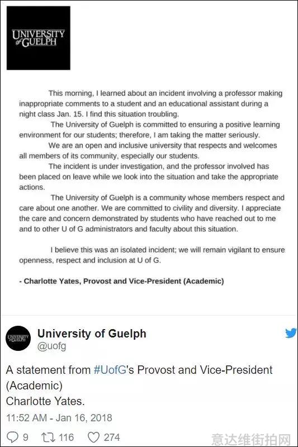The width and height of the screenshot is (298, 447).
Task: Click the 274 likes count
Action: 112,437
